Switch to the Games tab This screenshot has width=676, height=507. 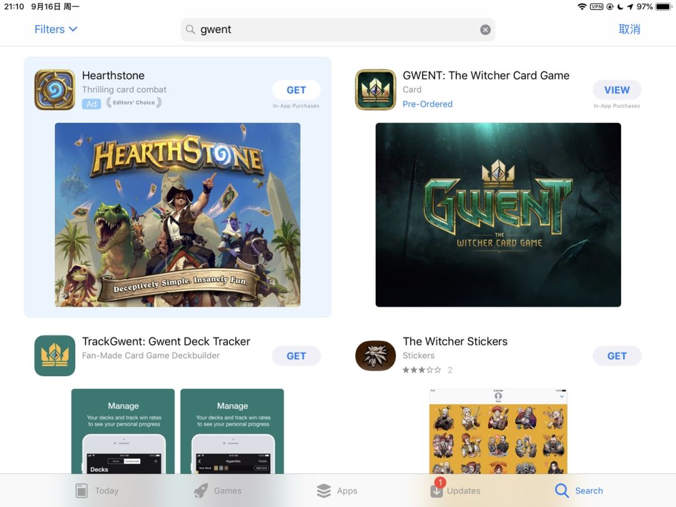pos(217,491)
